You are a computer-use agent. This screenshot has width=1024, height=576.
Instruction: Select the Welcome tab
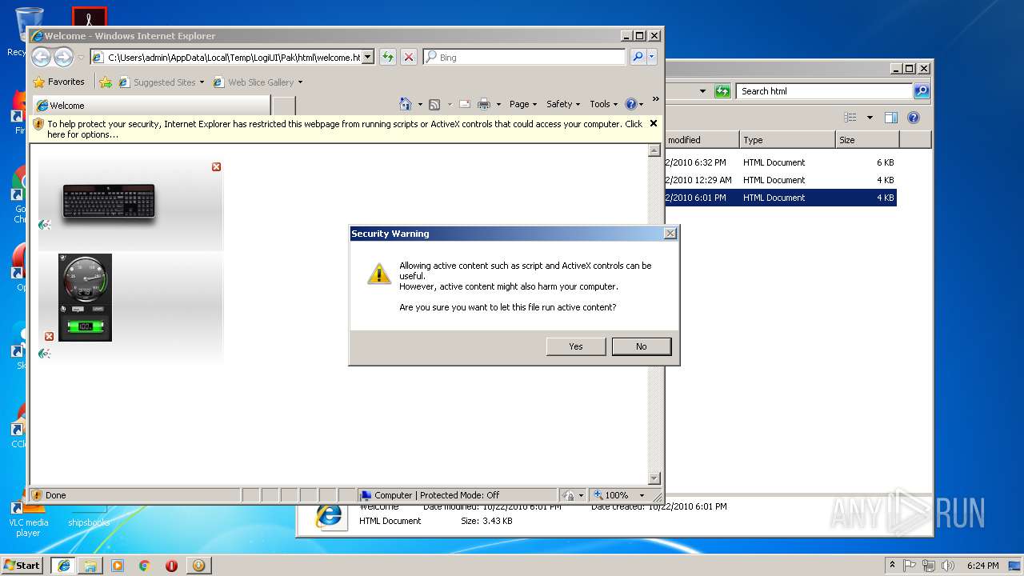click(150, 105)
